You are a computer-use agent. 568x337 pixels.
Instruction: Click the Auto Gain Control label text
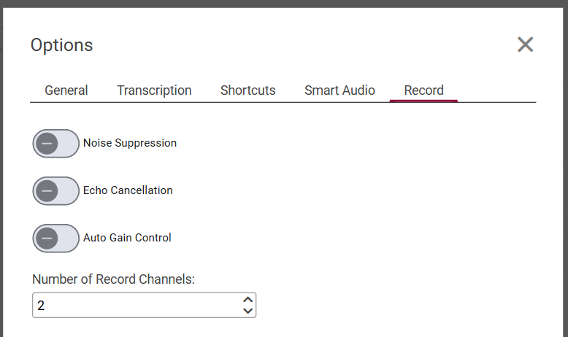(x=127, y=239)
